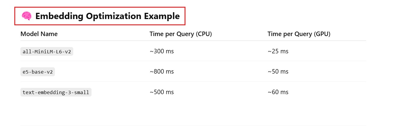This screenshot has width=403, height=126.
Task: Click the pink brain emoji icon
Action: 26,16
